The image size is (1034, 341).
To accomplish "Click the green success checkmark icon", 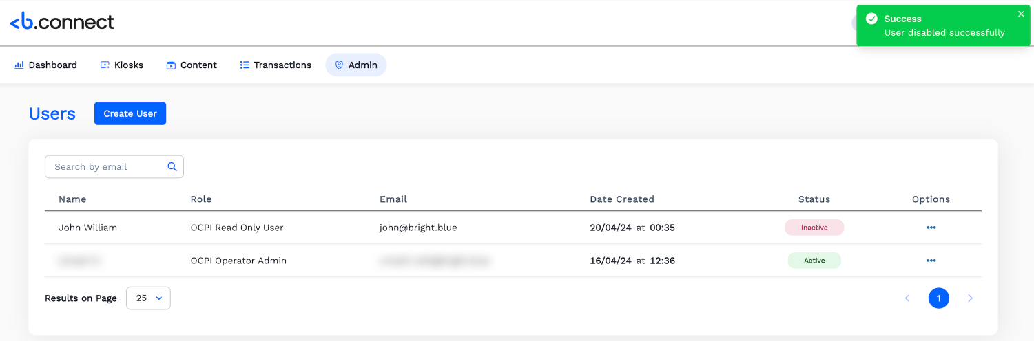I will click(871, 19).
